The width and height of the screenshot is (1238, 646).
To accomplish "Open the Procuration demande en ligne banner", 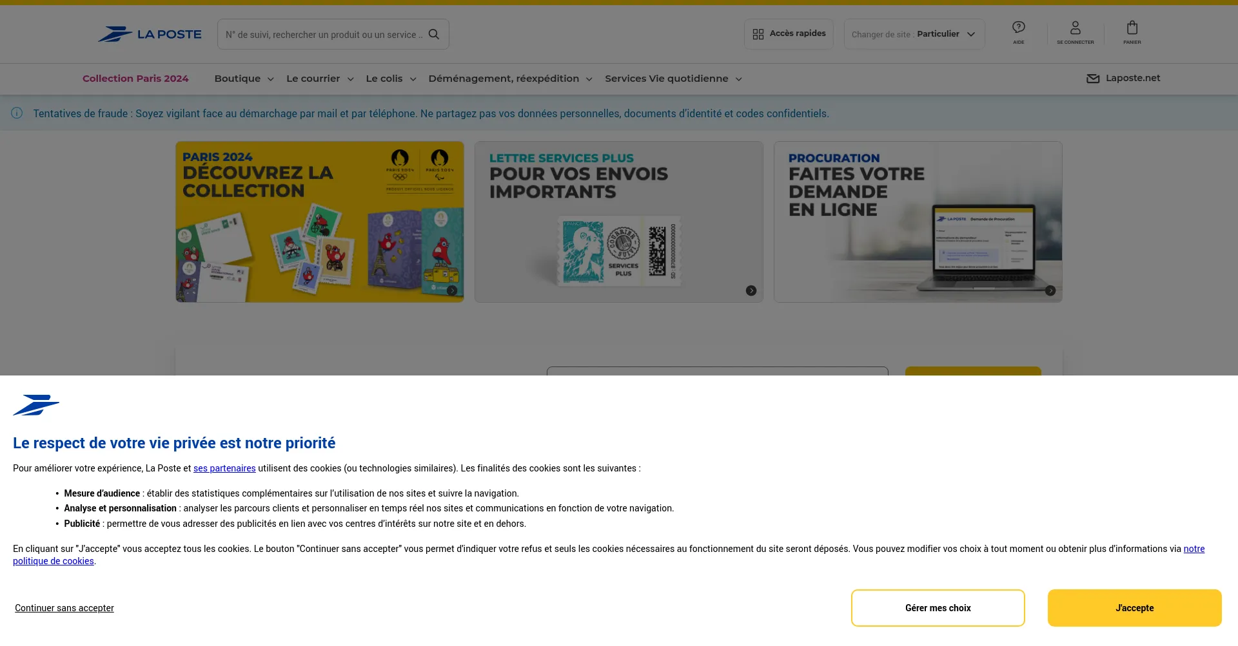I will point(918,222).
